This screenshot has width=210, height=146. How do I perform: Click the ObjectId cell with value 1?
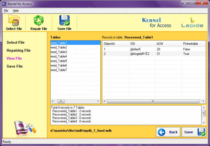coord(115,49)
